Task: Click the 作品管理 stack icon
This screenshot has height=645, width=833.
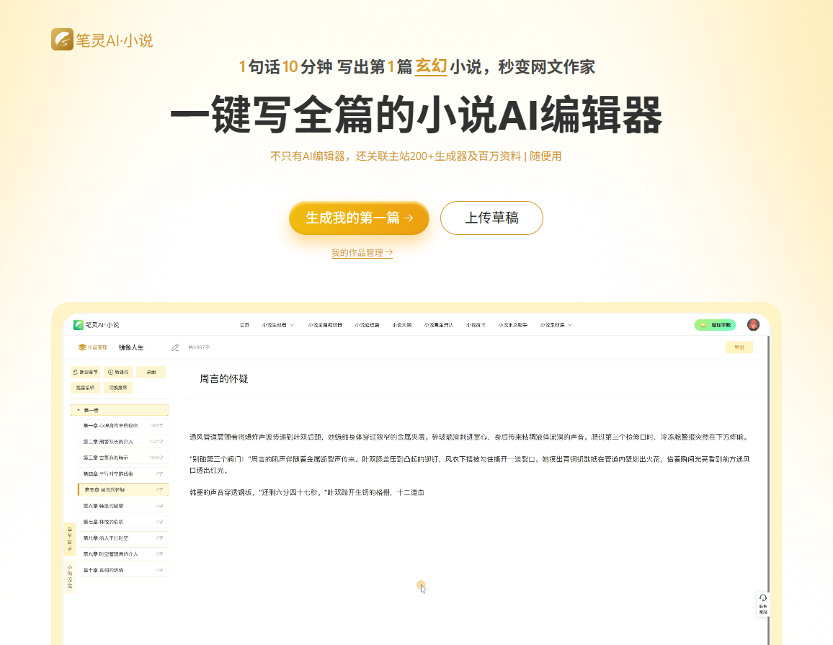Action: tap(82, 347)
